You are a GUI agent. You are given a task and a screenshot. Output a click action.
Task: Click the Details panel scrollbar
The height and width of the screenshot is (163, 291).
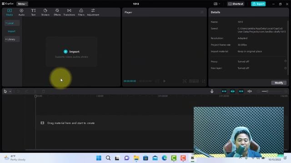coord(288,47)
